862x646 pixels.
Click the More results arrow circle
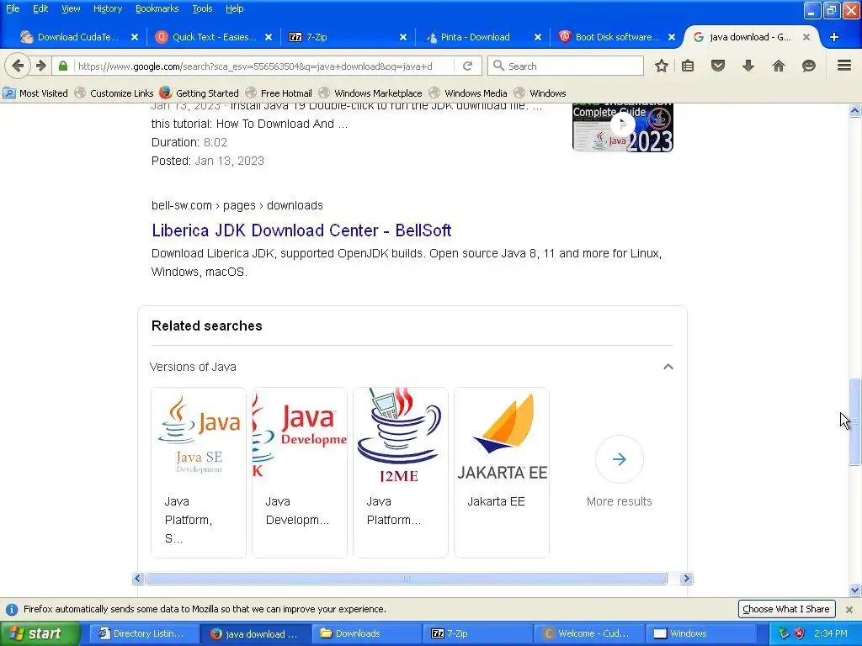tap(619, 459)
